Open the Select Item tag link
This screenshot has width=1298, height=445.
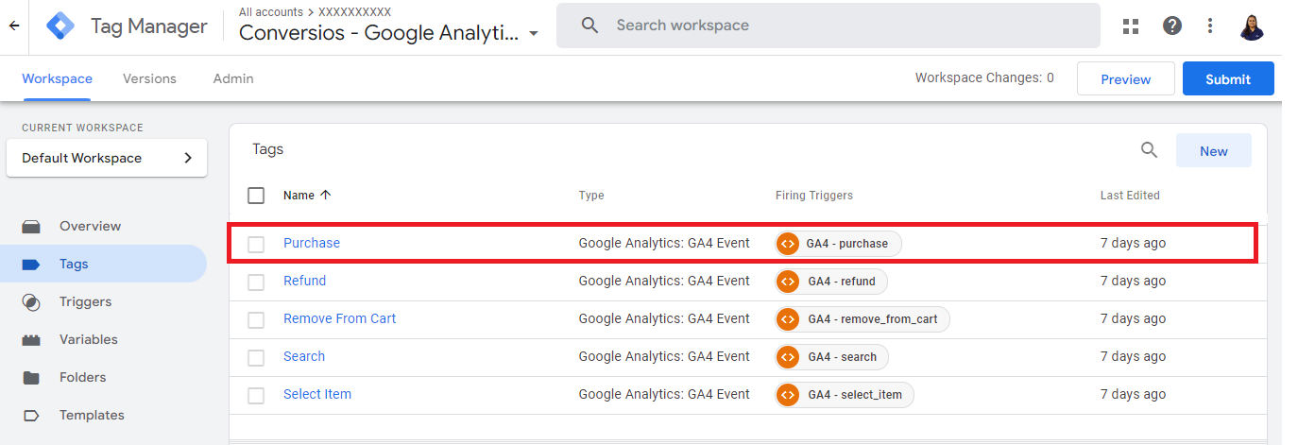(317, 394)
